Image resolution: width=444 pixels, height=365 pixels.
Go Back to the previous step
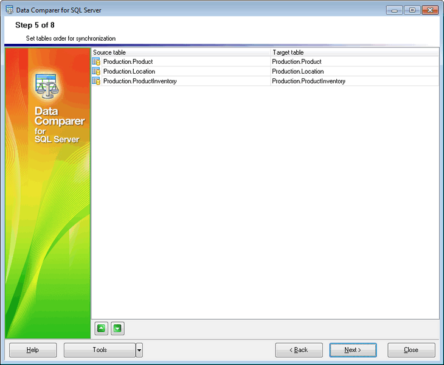[x=299, y=350]
